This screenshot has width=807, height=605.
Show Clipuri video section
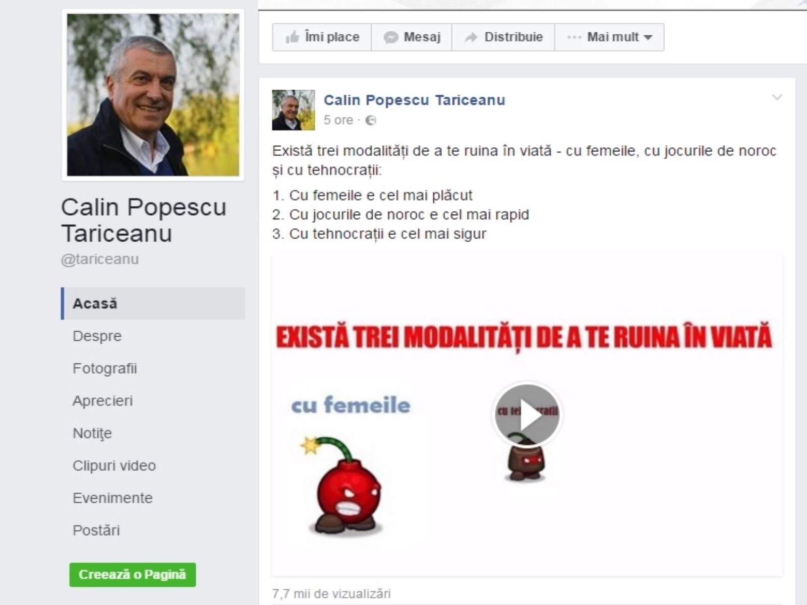tap(114, 465)
